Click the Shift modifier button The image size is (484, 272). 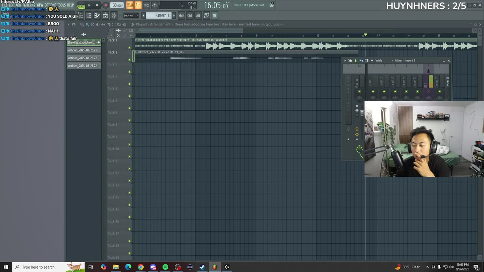(181, 15)
